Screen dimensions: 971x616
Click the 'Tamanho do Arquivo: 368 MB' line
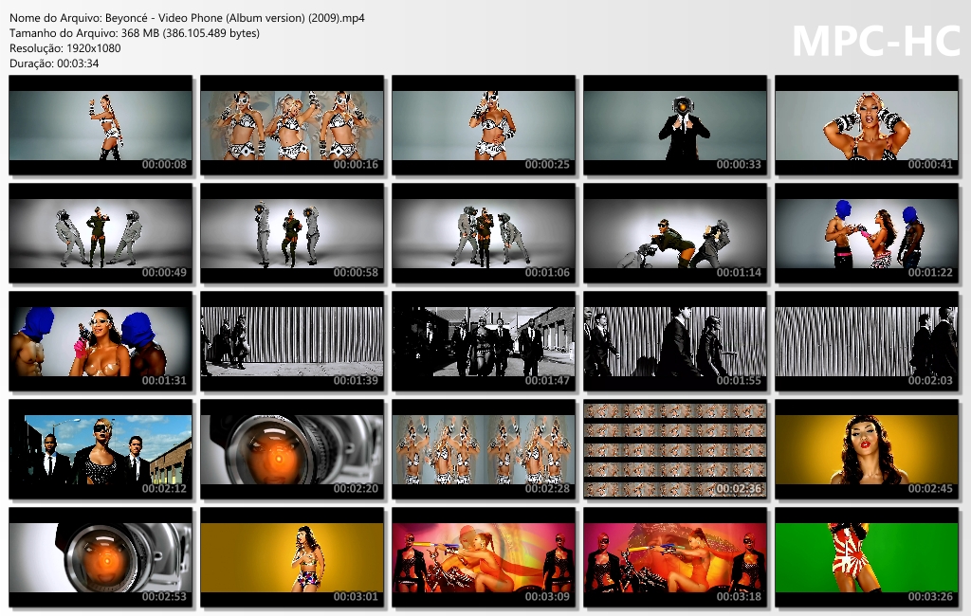tap(135, 33)
